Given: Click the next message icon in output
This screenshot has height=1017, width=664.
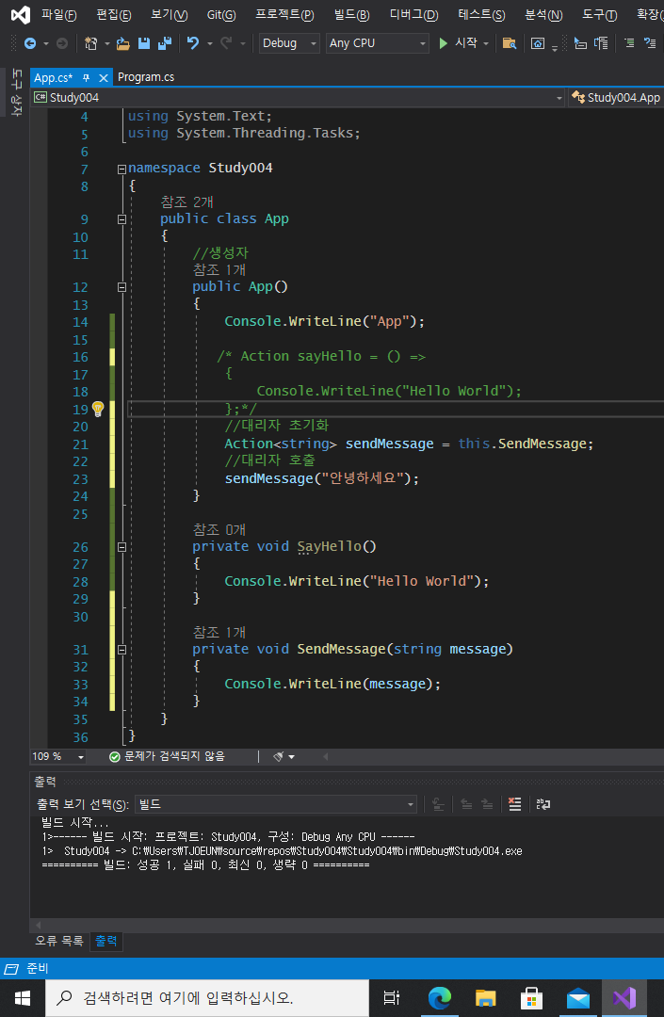Looking at the screenshot, I should point(487,804).
